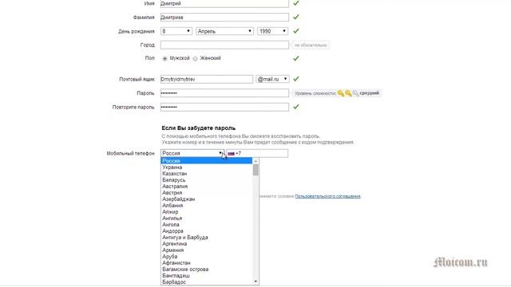This screenshot has width=511, height=287.
Task: Pick Антигуа и Барбуда from the list
Action: coord(207,238)
